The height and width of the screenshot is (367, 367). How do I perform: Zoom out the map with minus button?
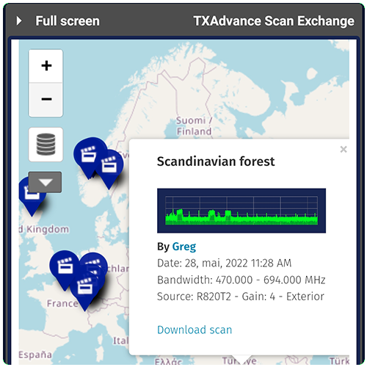coord(46,100)
